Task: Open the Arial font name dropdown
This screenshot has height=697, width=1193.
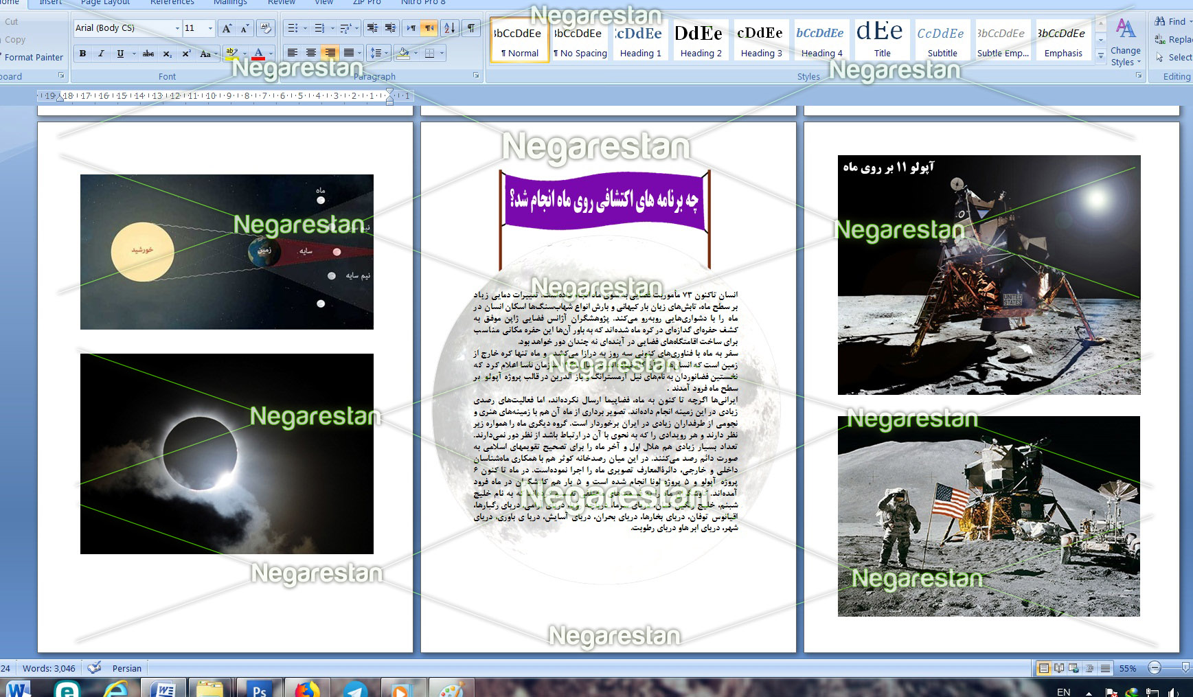Action: [177, 28]
